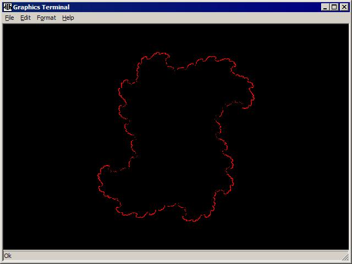Open the Edit menu
This screenshot has width=352, height=264.
(25, 18)
